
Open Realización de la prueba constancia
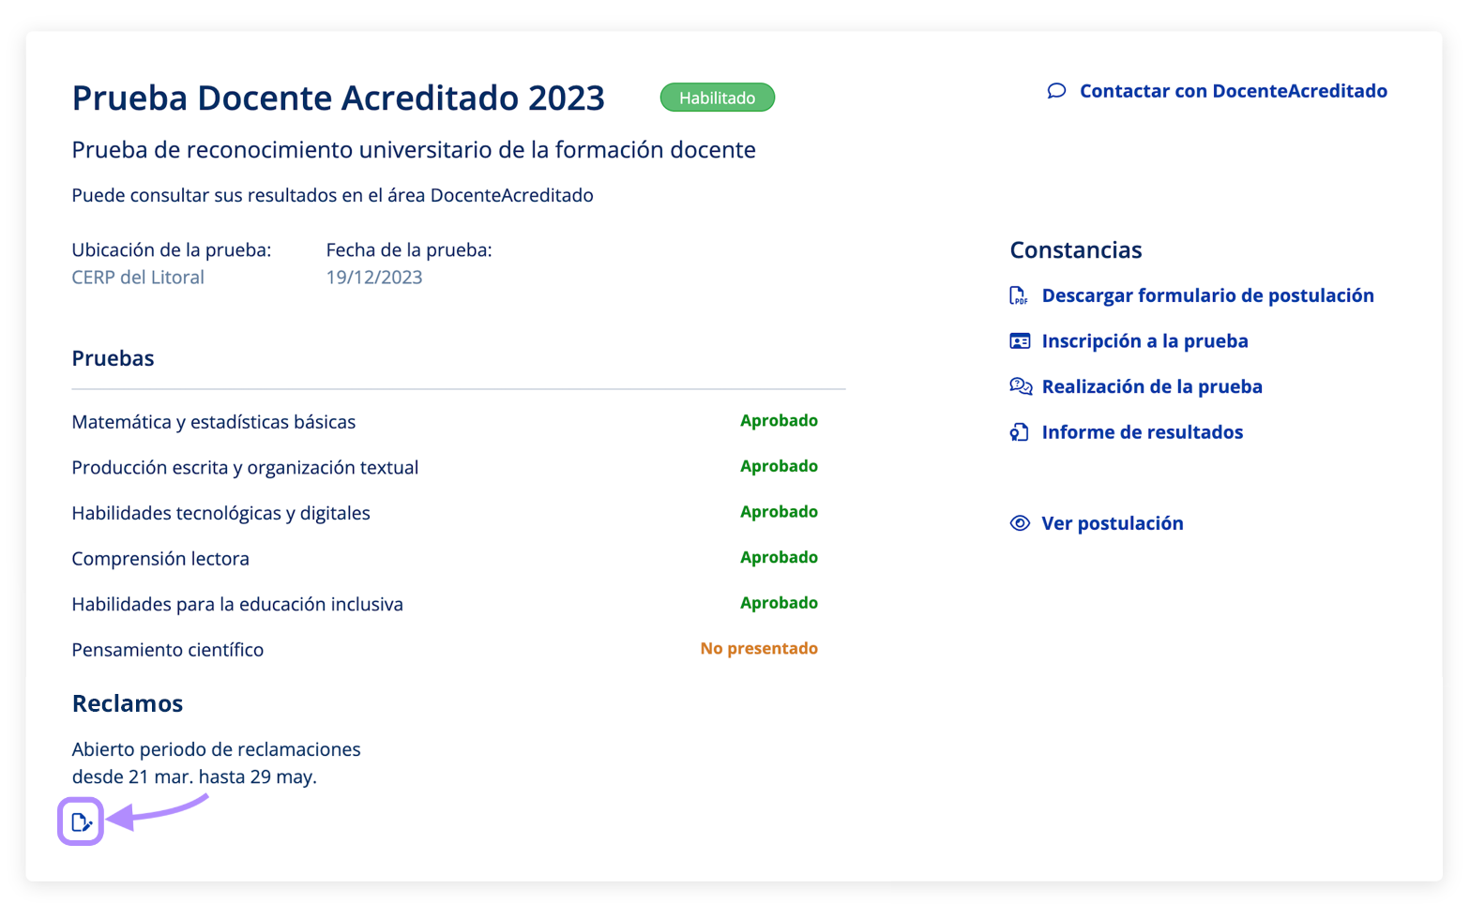(x=1152, y=386)
